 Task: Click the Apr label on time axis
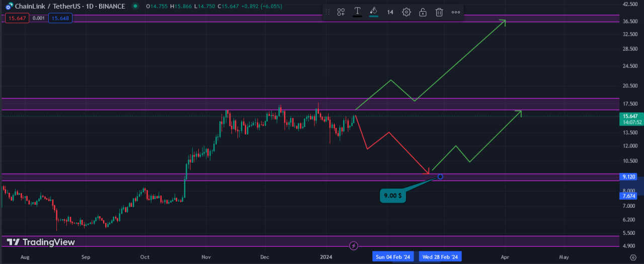pos(505,257)
